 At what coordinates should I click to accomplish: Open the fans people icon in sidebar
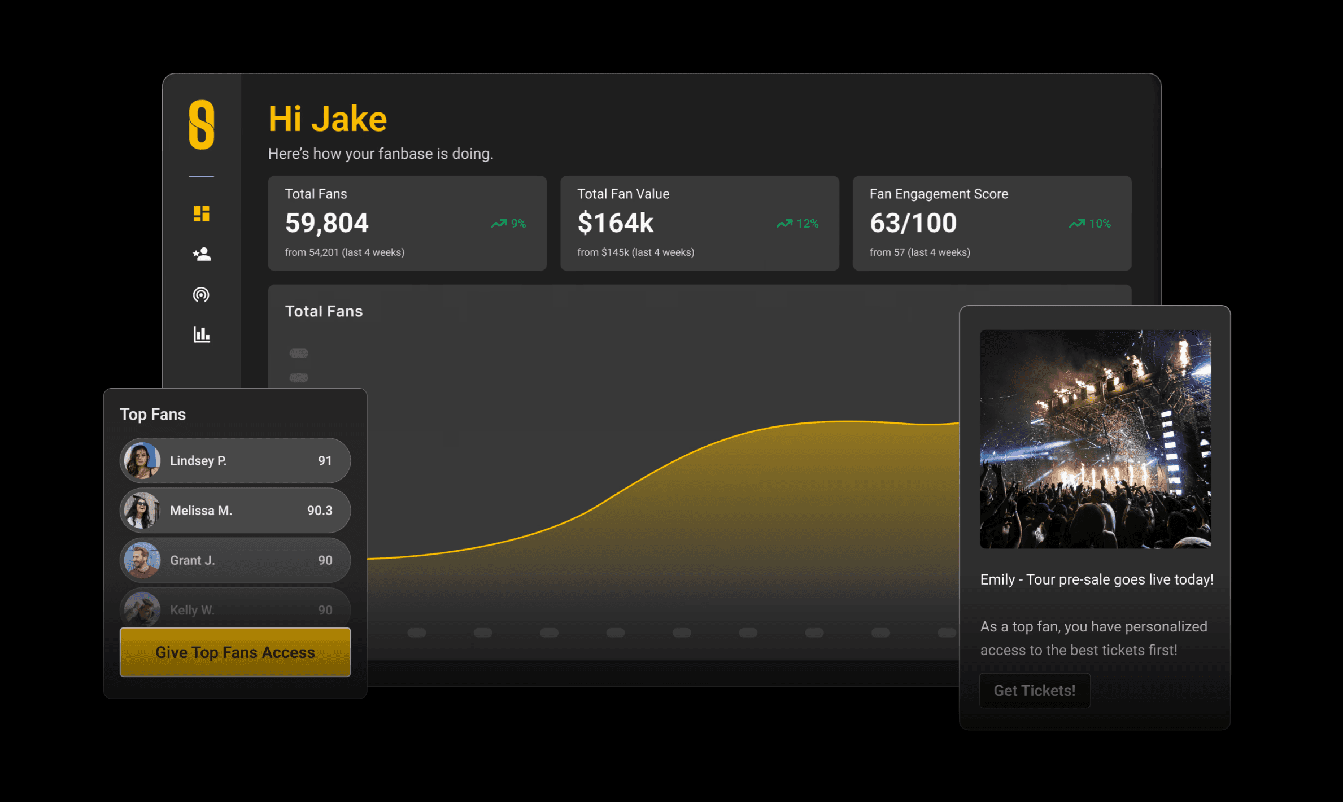201,254
